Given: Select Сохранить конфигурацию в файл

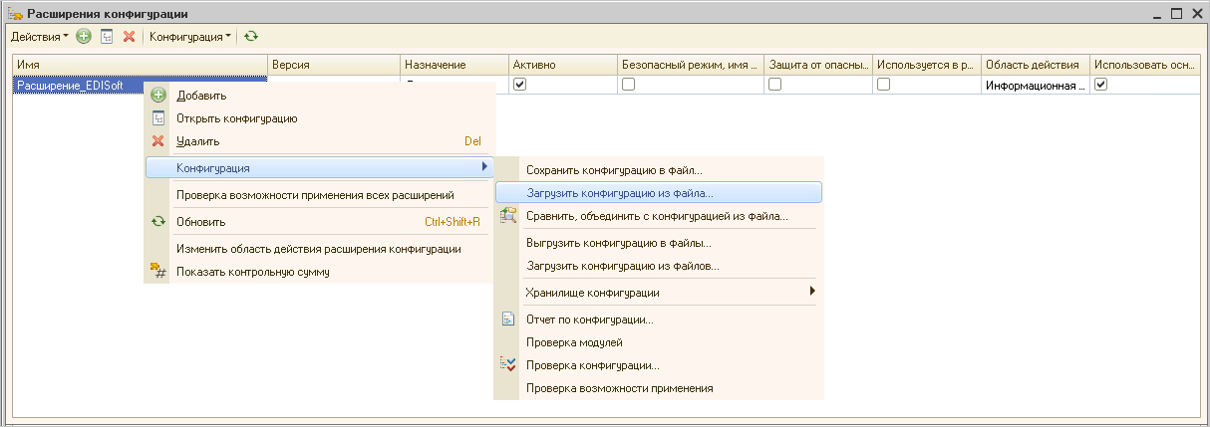Looking at the screenshot, I should (614, 170).
